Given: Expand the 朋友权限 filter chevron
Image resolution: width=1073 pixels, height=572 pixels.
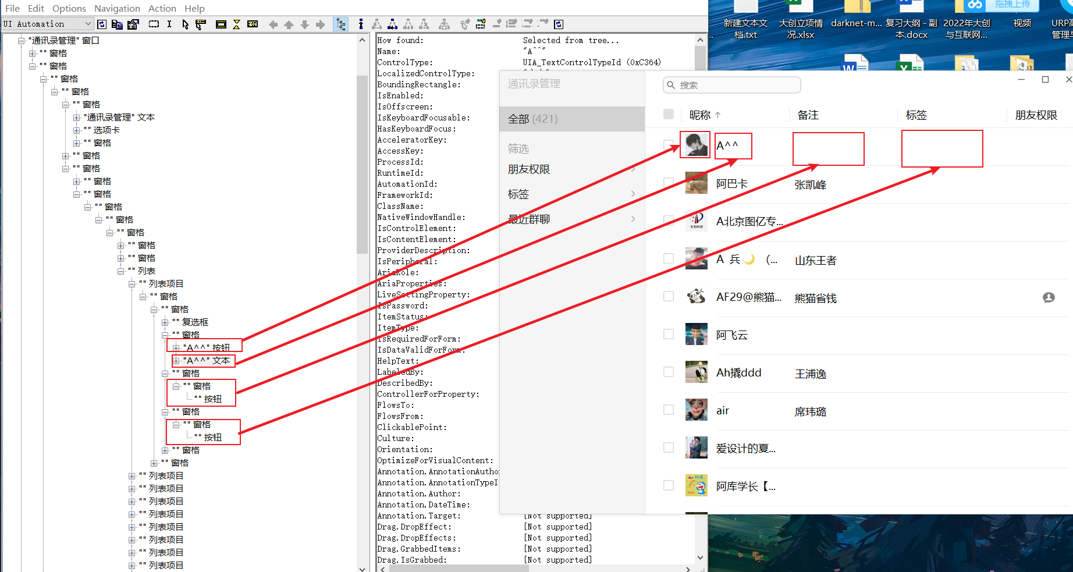Looking at the screenshot, I should [633, 169].
